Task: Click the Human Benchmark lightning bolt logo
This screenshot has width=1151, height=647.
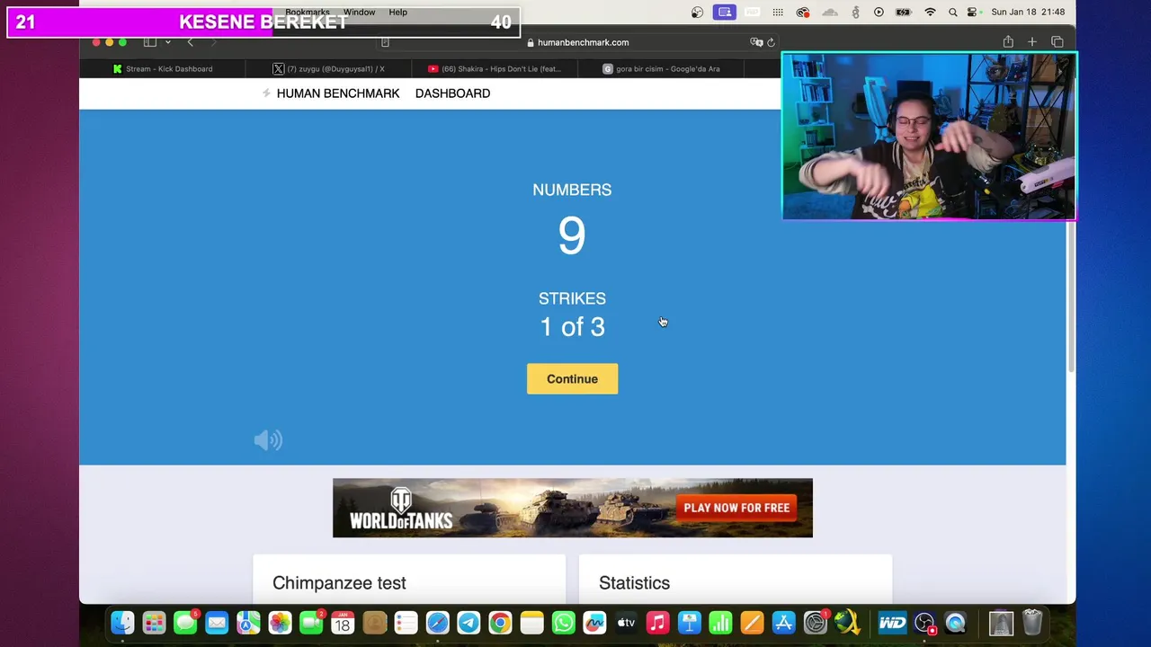Action: pos(266,93)
